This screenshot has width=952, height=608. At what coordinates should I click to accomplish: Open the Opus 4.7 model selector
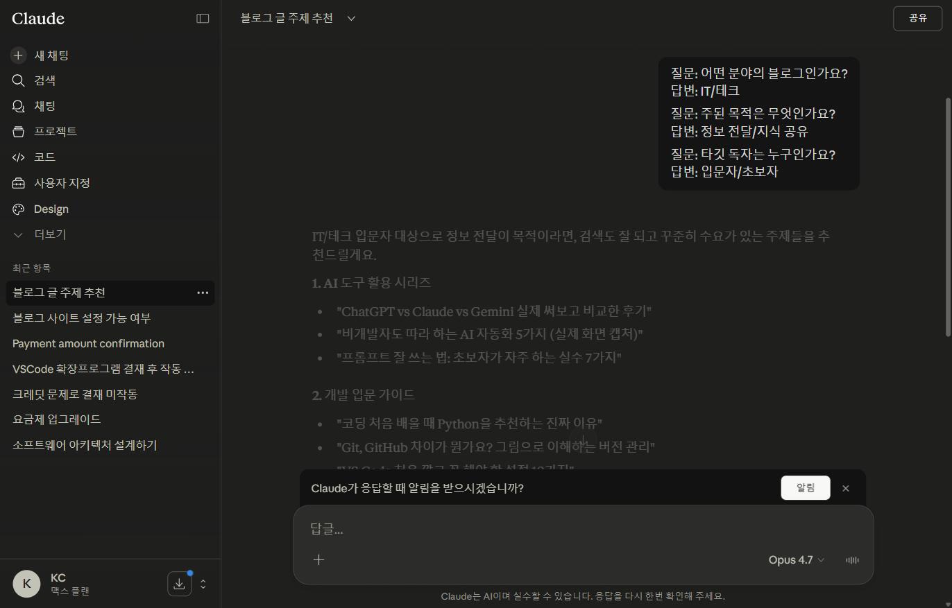point(797,560)
